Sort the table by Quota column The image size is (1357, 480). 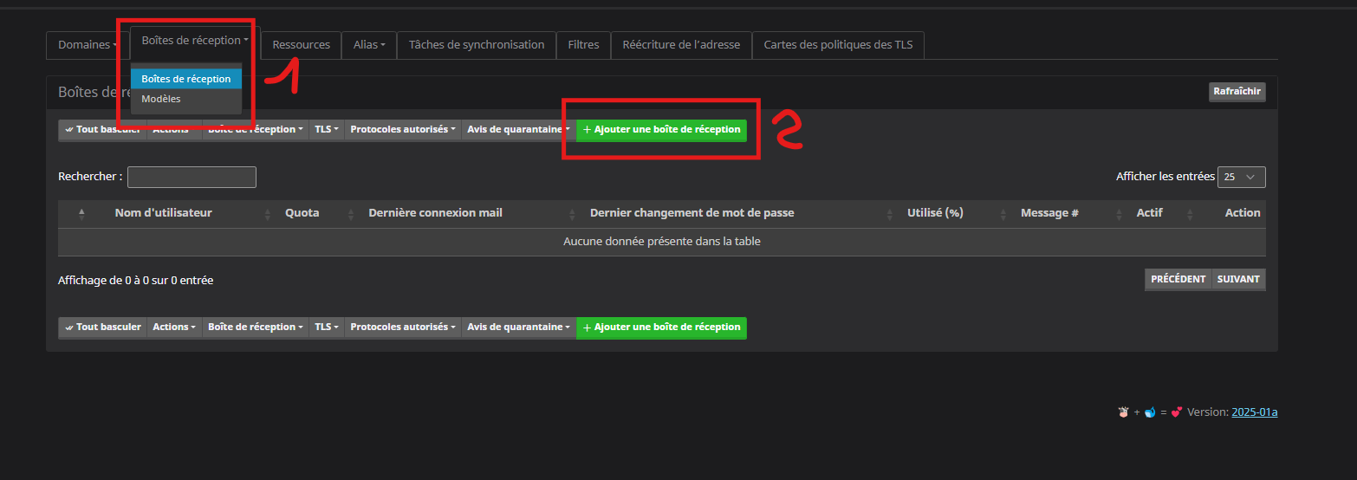[302, 213]
